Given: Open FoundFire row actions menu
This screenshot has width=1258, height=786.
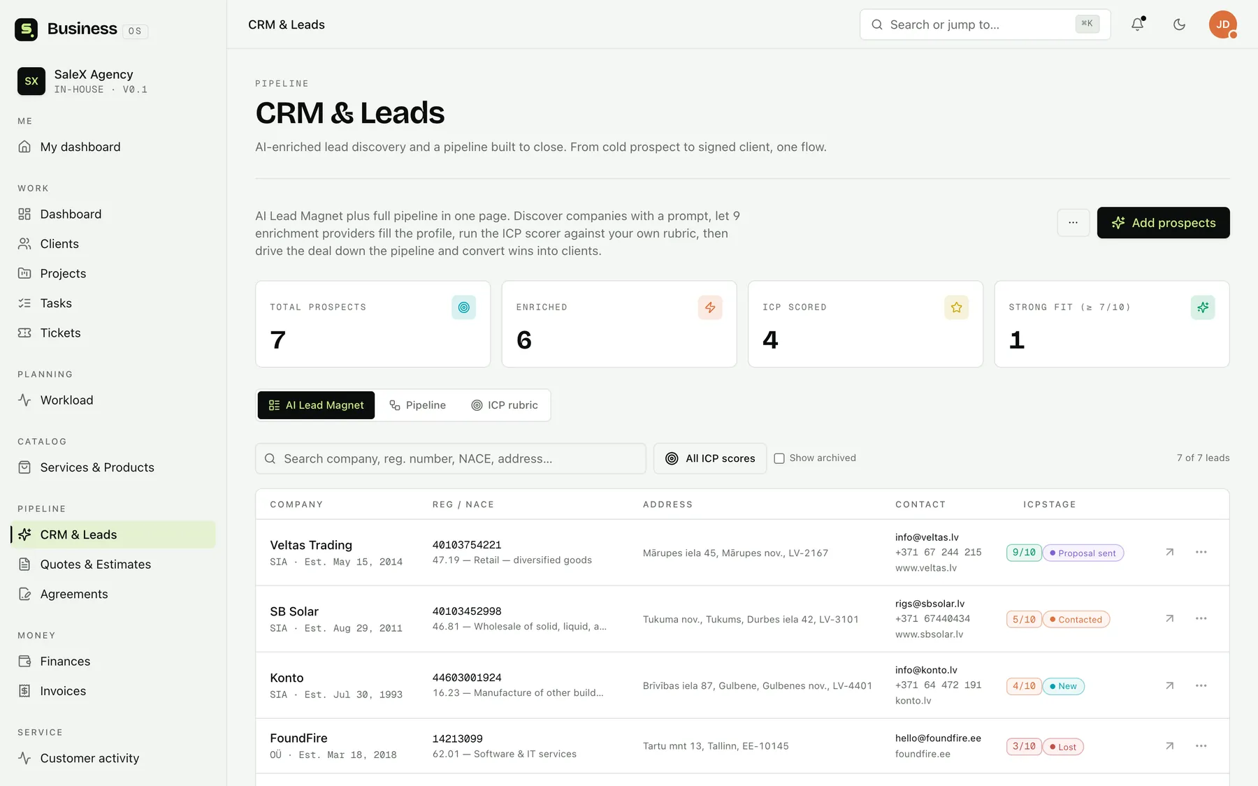Looking at the screenshot, I should [1201, 746].
